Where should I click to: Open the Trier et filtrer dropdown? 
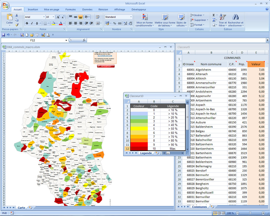223,20
